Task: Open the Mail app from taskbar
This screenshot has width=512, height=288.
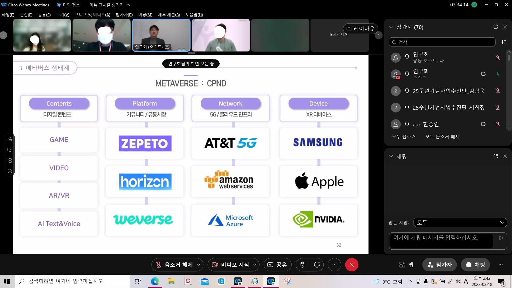Action: tap(205, 281)
